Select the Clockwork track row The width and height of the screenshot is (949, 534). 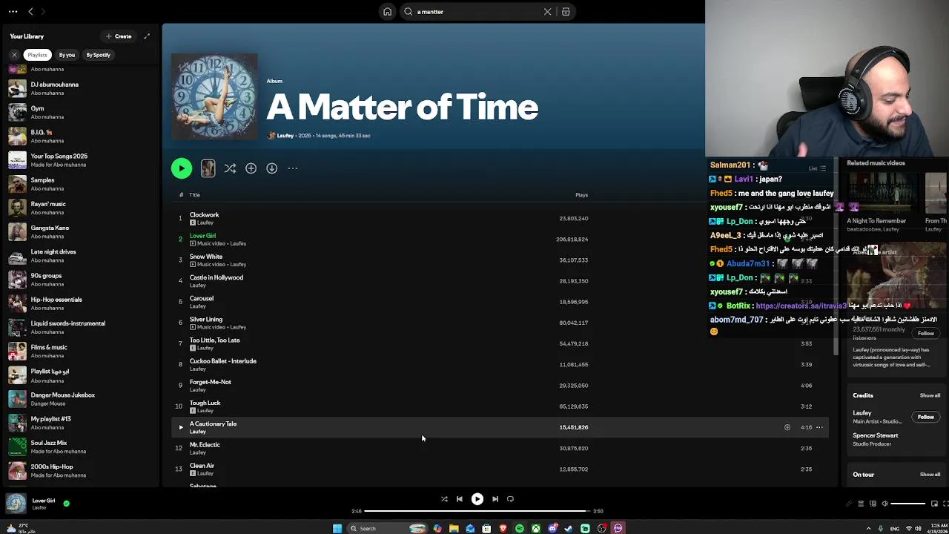[x=500, y=218]
